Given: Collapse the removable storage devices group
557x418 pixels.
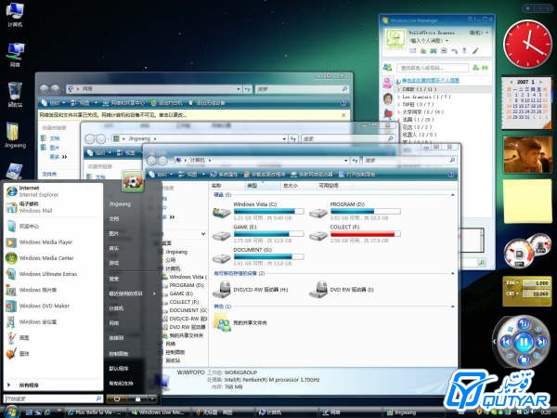Looking at the screenshot, I should (x=452, y=273).
